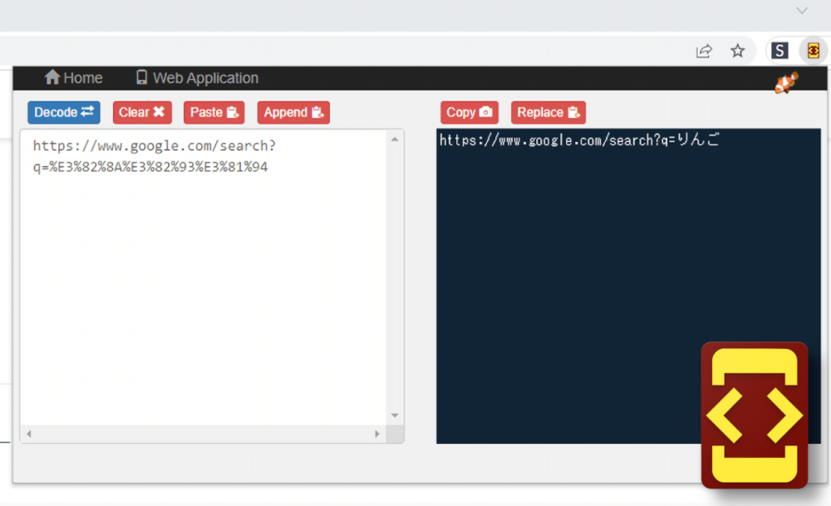Click the mobile phone icon beside Web Application
The image size is (831, 506).
pos(141,77)
